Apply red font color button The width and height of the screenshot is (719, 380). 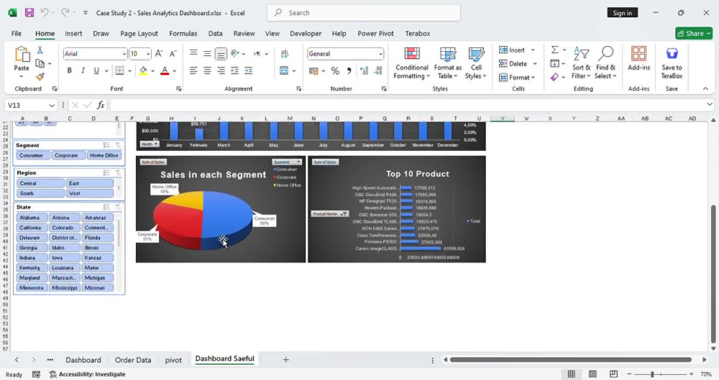pyautogui.click(x=165, y=70)
